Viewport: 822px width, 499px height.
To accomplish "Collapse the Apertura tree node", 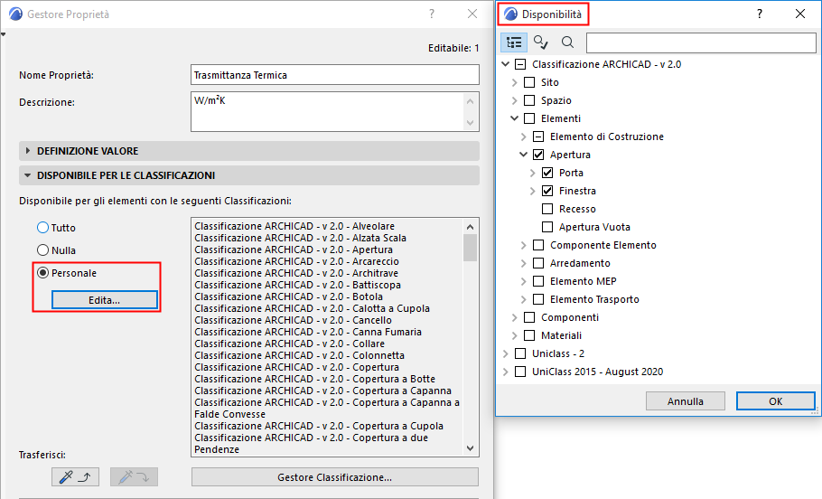I will (523, 155).
